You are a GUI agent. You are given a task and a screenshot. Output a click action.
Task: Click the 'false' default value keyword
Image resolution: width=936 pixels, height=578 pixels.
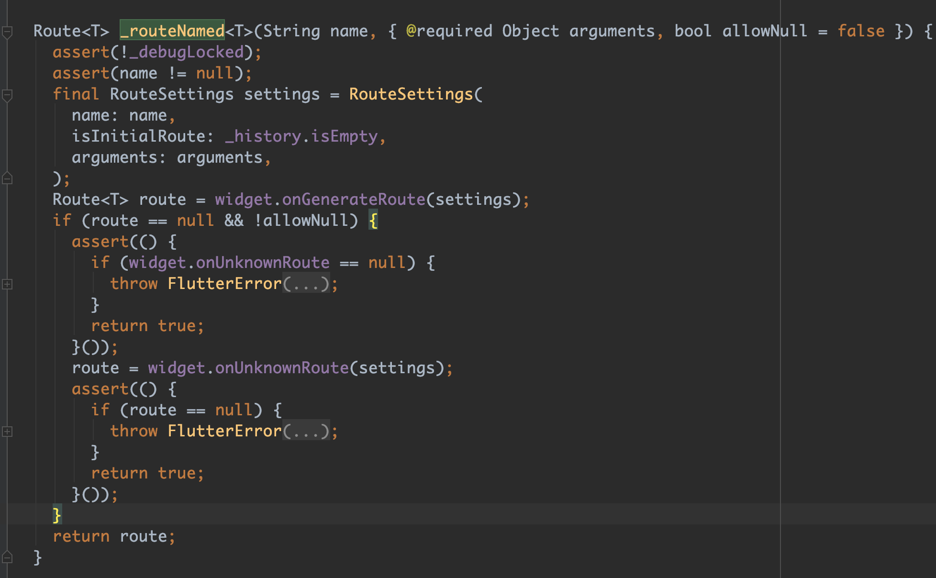pyautogui.click(x=860, y=31)
